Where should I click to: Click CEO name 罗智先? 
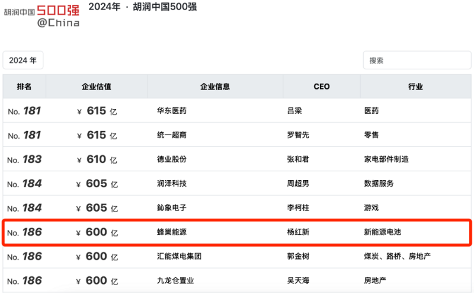click(x=298, y=135)
